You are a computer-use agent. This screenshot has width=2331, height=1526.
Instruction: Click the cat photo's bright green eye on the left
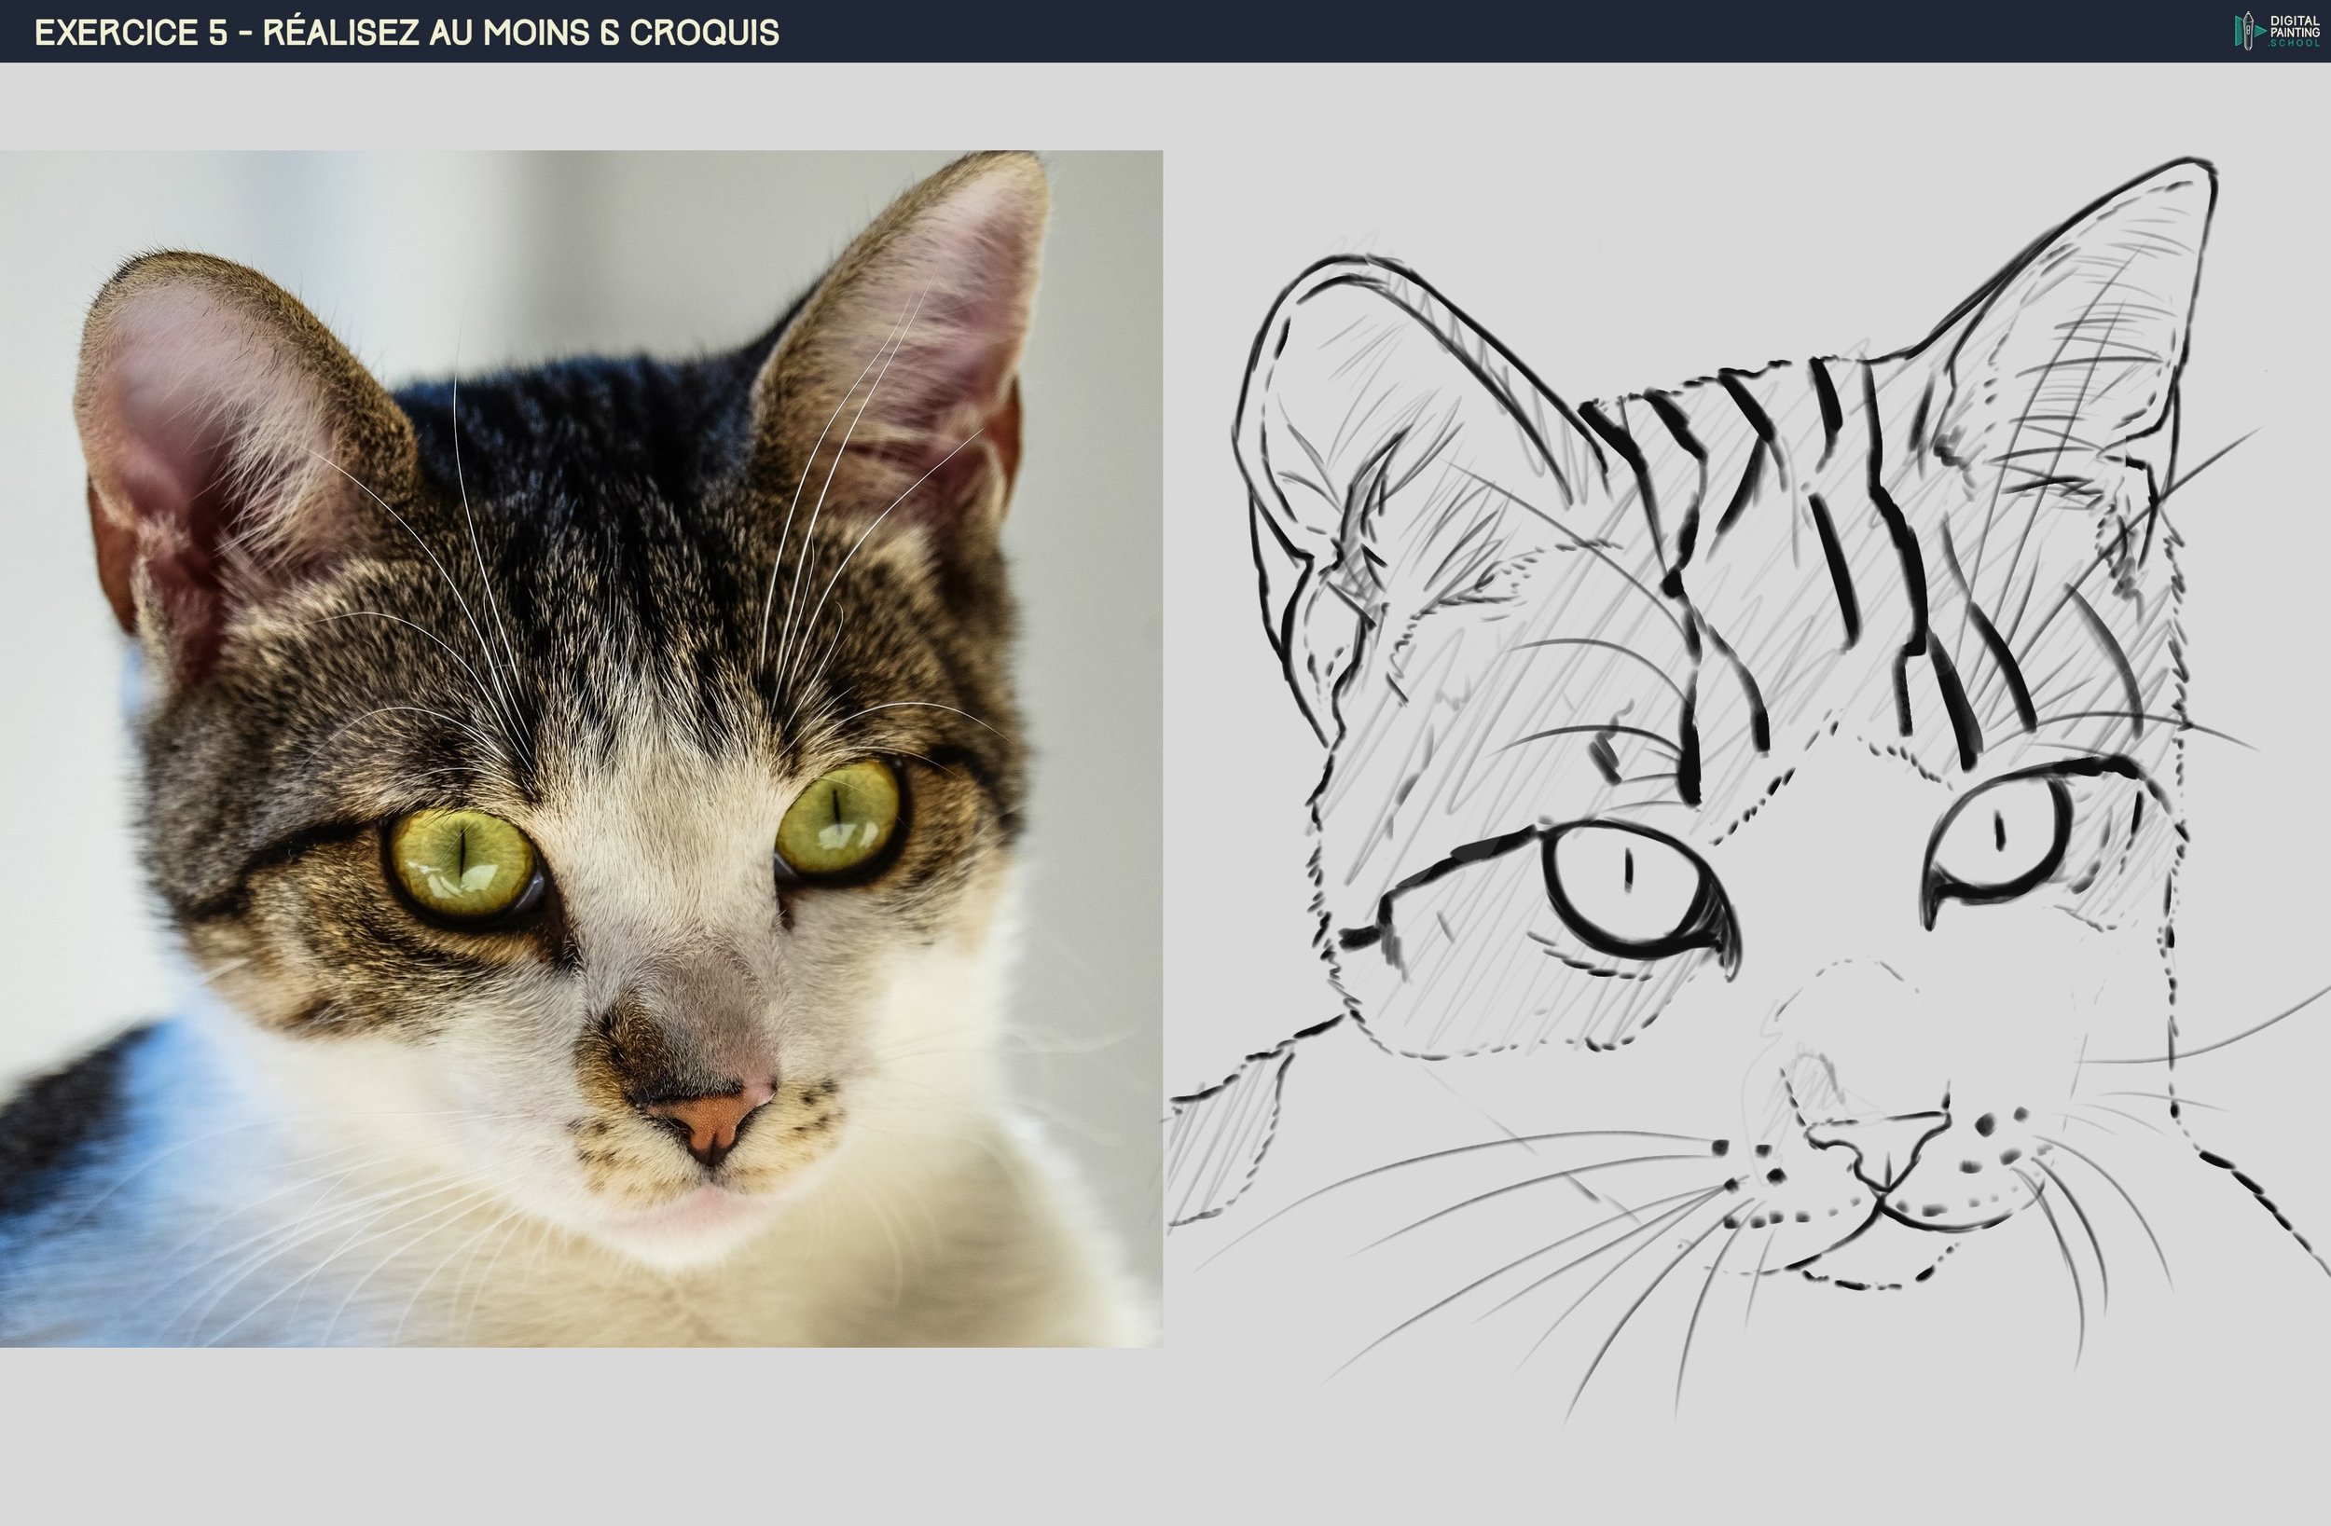pos(462,862)
